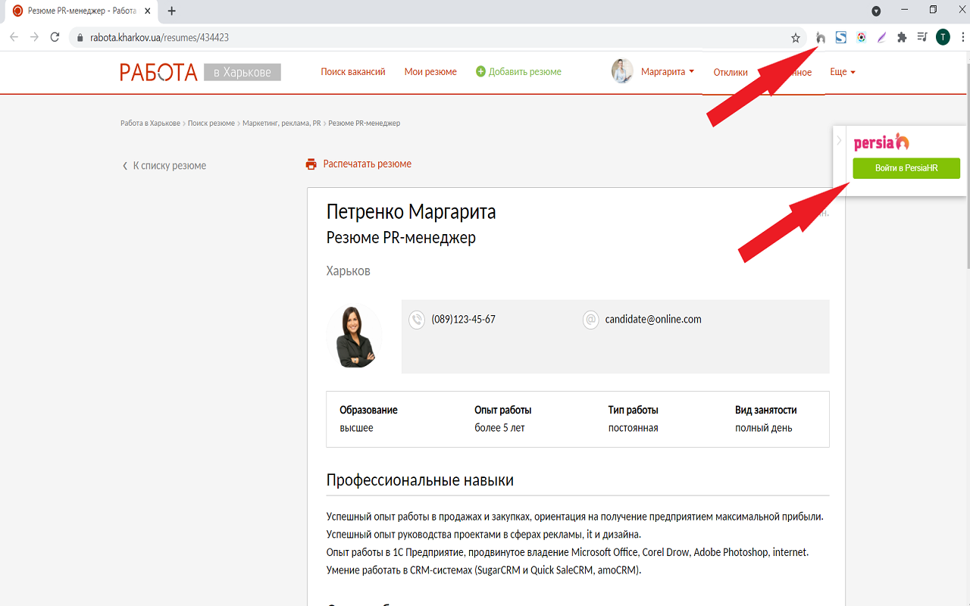Open the Chrome profile avatar with letter T
Viewport: 970px width, 606px height.
pyautogui.click(x=942, y=36)
